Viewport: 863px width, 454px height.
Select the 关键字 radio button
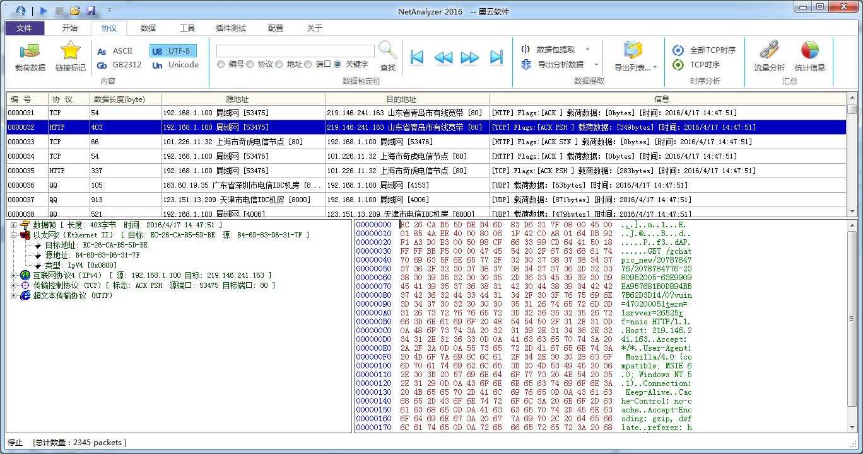[338, 64]
